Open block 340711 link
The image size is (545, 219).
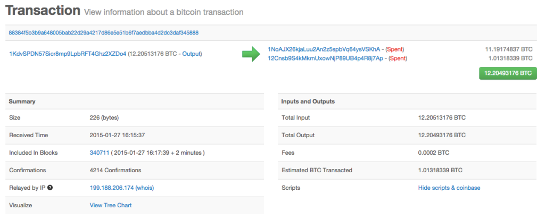point(100,153)
